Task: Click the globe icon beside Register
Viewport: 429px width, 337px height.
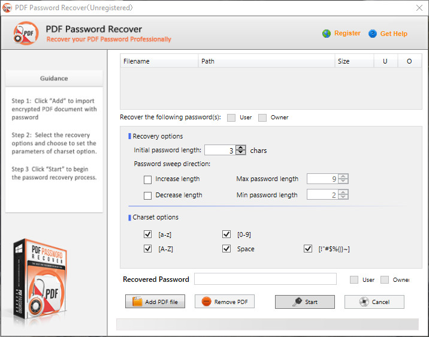Action: click(x=326, y=34)
